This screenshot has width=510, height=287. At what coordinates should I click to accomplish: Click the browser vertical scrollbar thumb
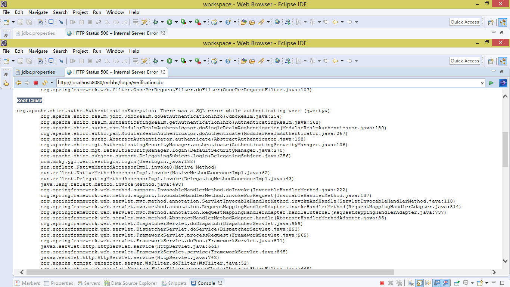(x=505, y=149)
